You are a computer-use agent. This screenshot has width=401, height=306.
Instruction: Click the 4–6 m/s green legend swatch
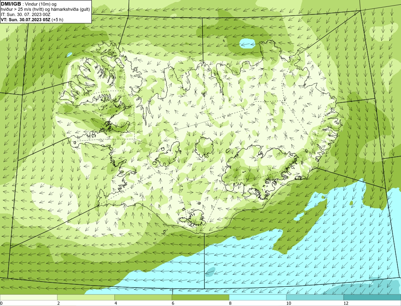coord(143,298)
